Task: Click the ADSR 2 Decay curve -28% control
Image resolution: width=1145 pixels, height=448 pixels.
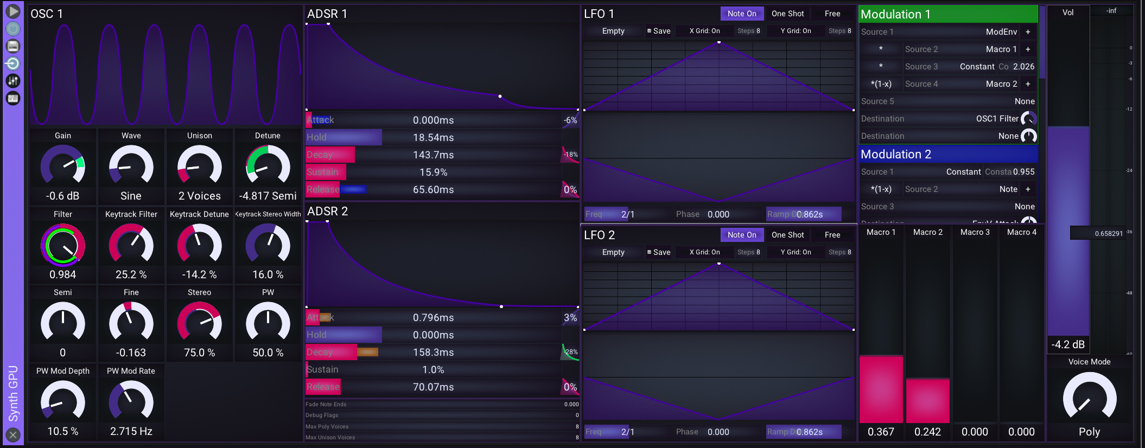Action: point(570,352)
